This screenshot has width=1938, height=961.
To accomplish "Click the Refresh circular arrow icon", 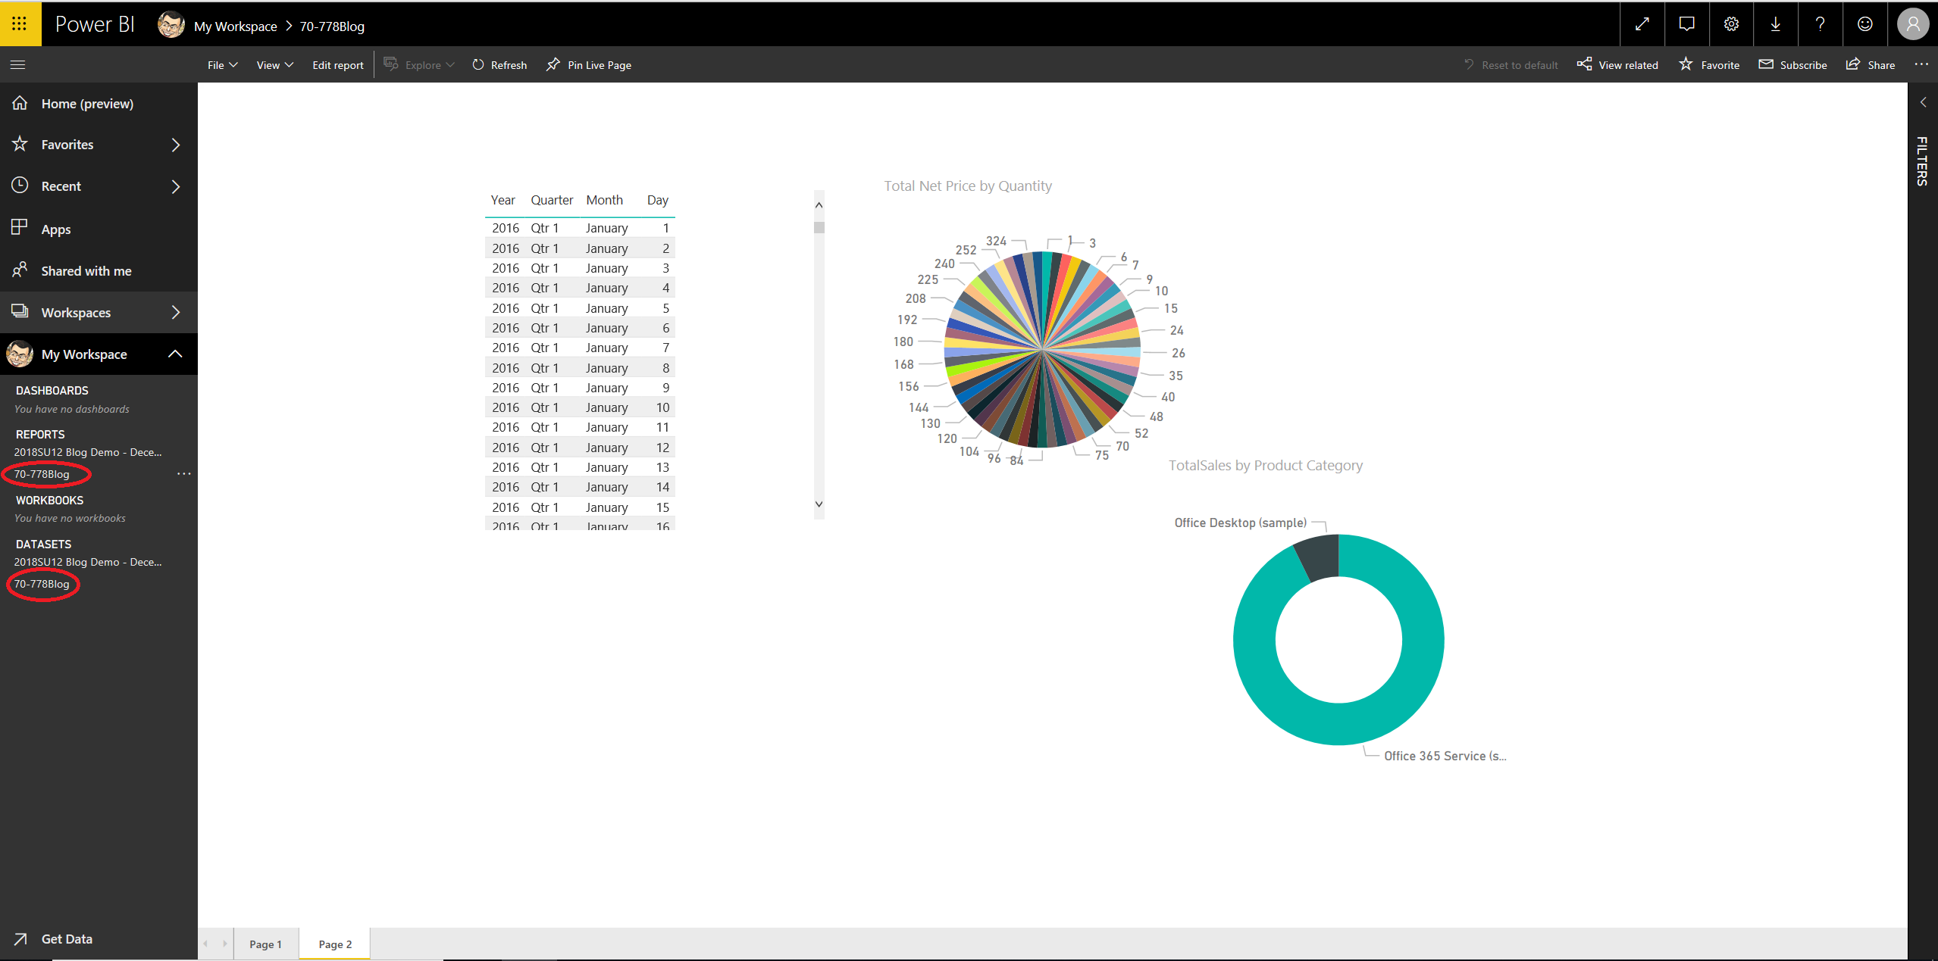I will point(478,65).
